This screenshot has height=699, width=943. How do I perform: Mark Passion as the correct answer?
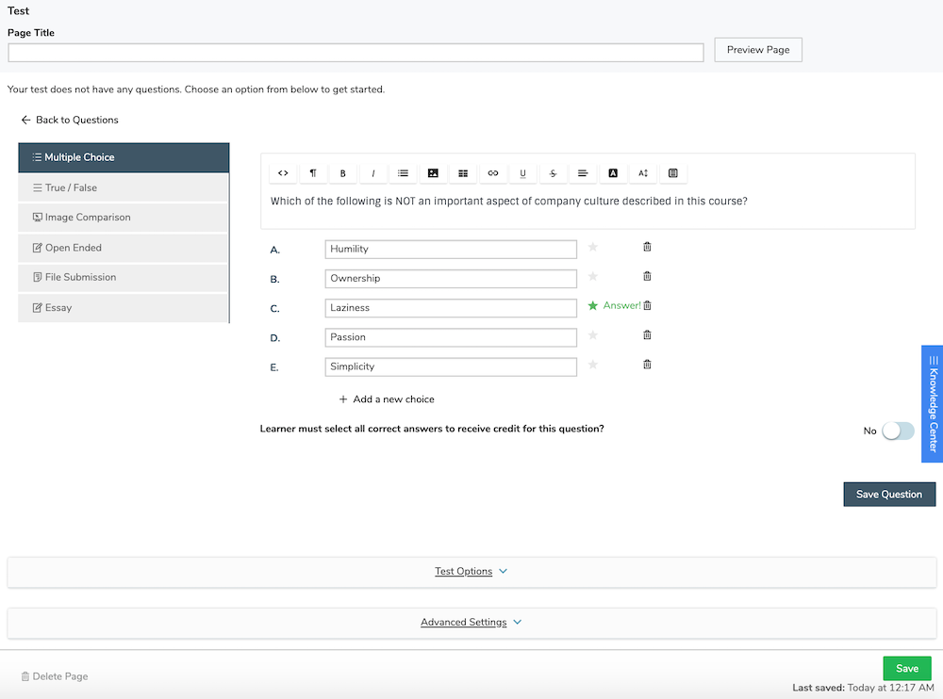coord(592,335)
